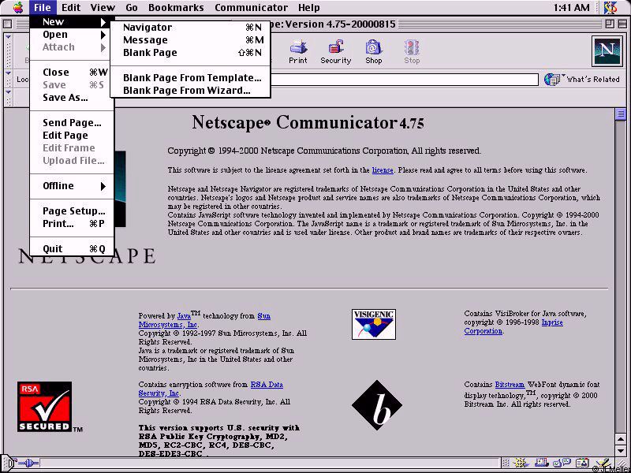The height and width of the screenshot is (473, 631).
Task: Choose Page Setup... in the File menu
Action: [72, 211]
